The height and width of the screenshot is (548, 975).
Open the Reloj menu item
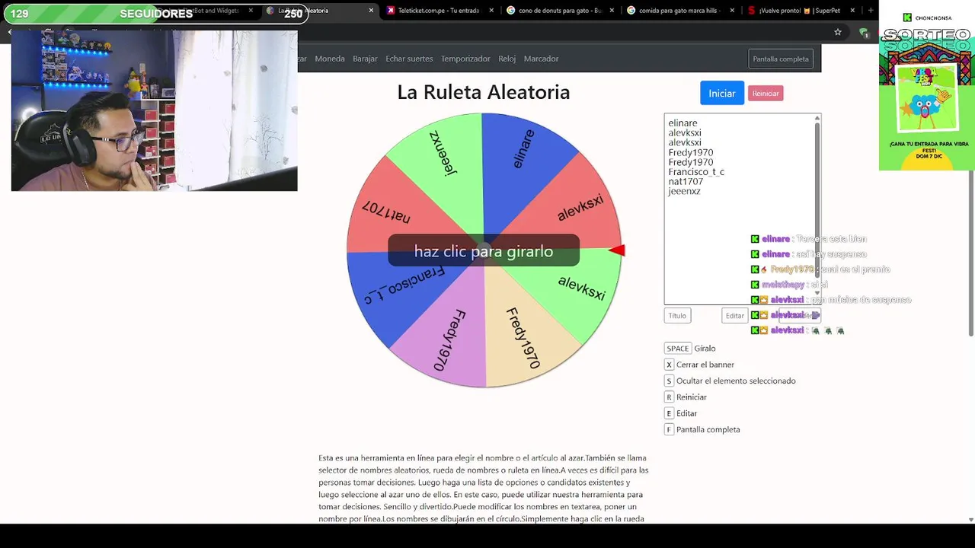pos(507,59)
